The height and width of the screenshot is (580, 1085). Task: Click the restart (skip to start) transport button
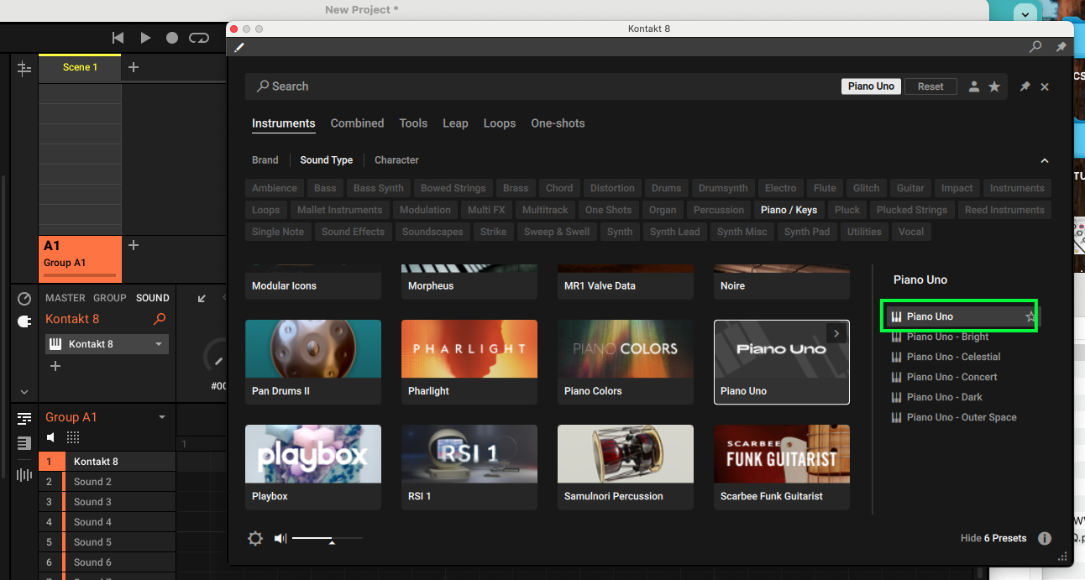pos(118,38)
